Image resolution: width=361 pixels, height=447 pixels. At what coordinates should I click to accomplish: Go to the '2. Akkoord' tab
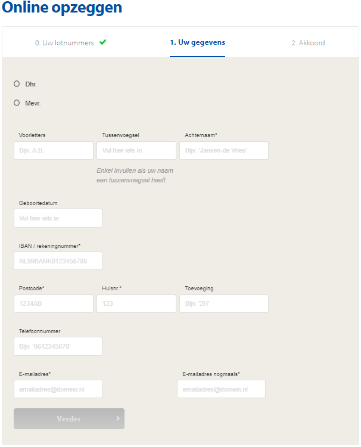(308, 43)
